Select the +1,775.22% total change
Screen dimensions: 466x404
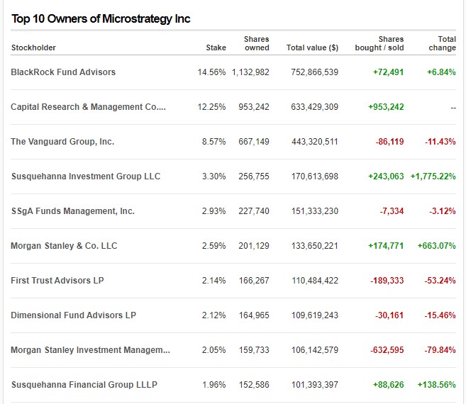point(433,176)
